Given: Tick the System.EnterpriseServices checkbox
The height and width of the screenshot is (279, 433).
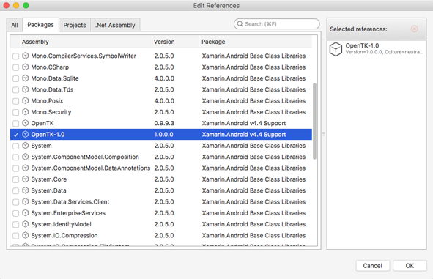Looking at the screenshot, I should [x=15, y=213].
